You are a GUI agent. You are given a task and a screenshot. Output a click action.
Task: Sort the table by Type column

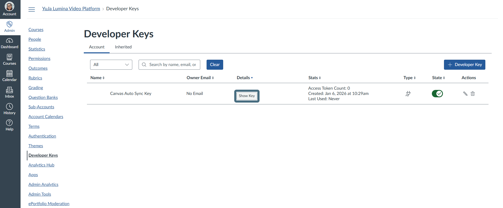(x=409, y=78)
